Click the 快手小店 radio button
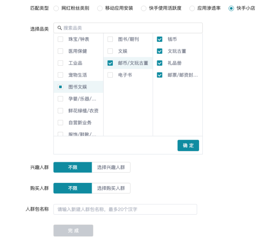The width and height of the screenshot is (263, 239). (x=231, y=8)
